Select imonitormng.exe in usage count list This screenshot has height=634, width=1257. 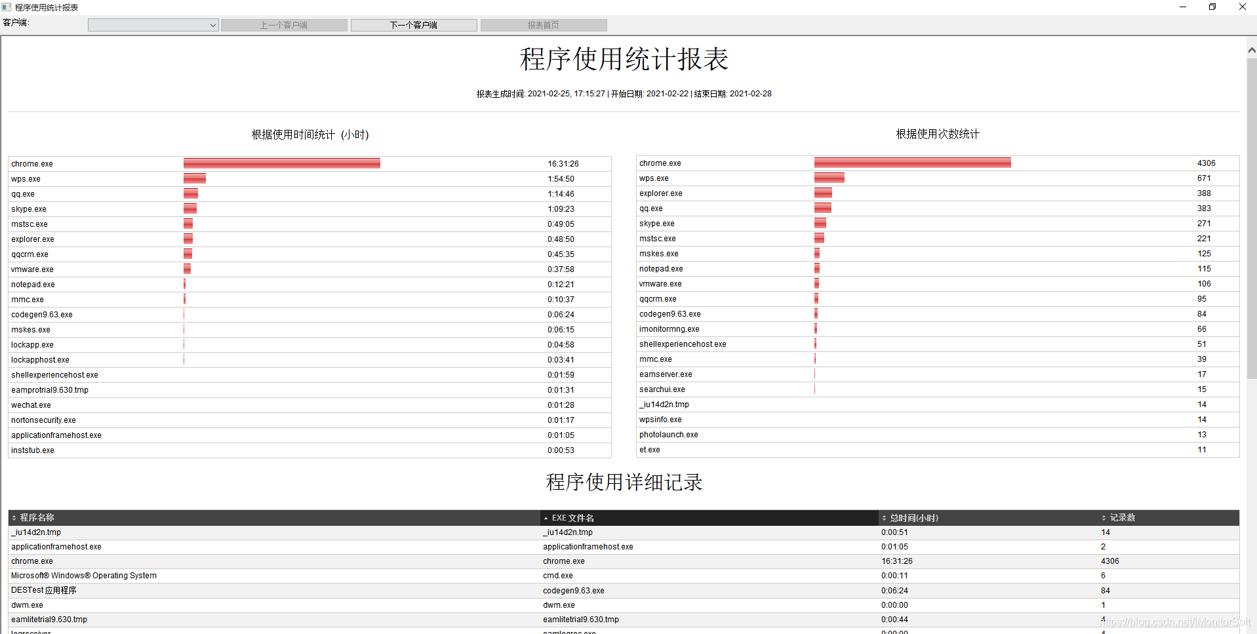(669, 329)
